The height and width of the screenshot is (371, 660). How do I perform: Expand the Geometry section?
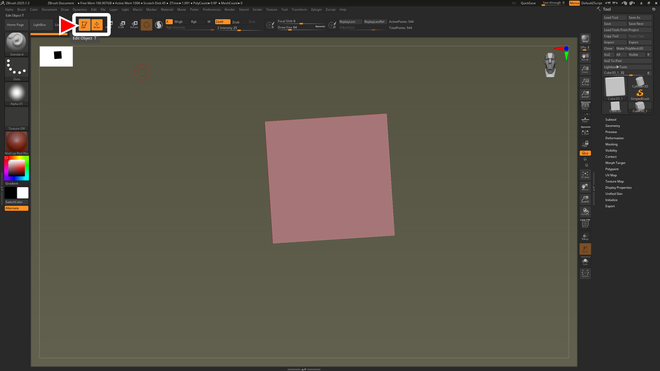click(612, 126)
